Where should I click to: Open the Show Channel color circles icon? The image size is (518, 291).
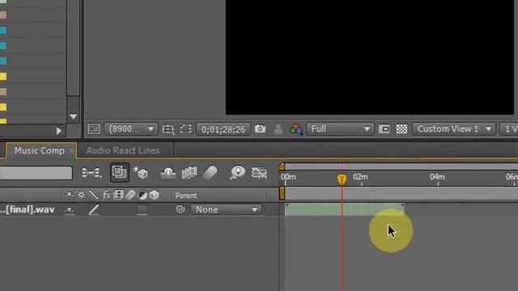point(296,129)
